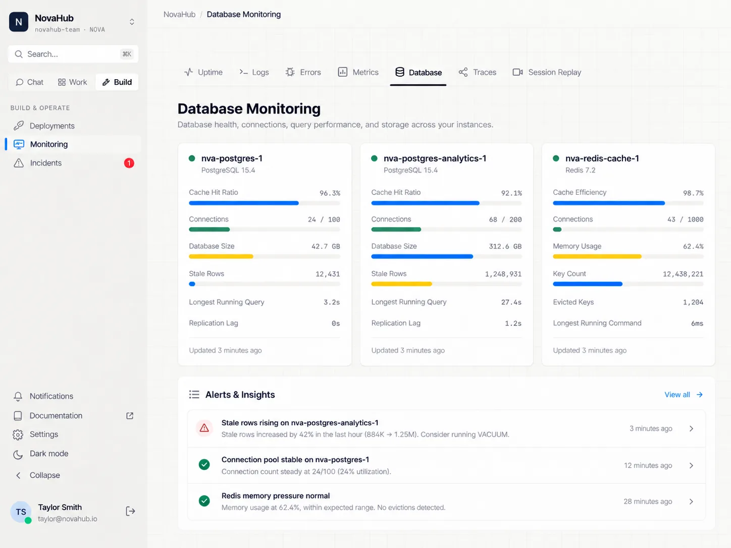The image size is (731, 548).
Task: Expand the Redis memory alert chevron
Action: 692,502
